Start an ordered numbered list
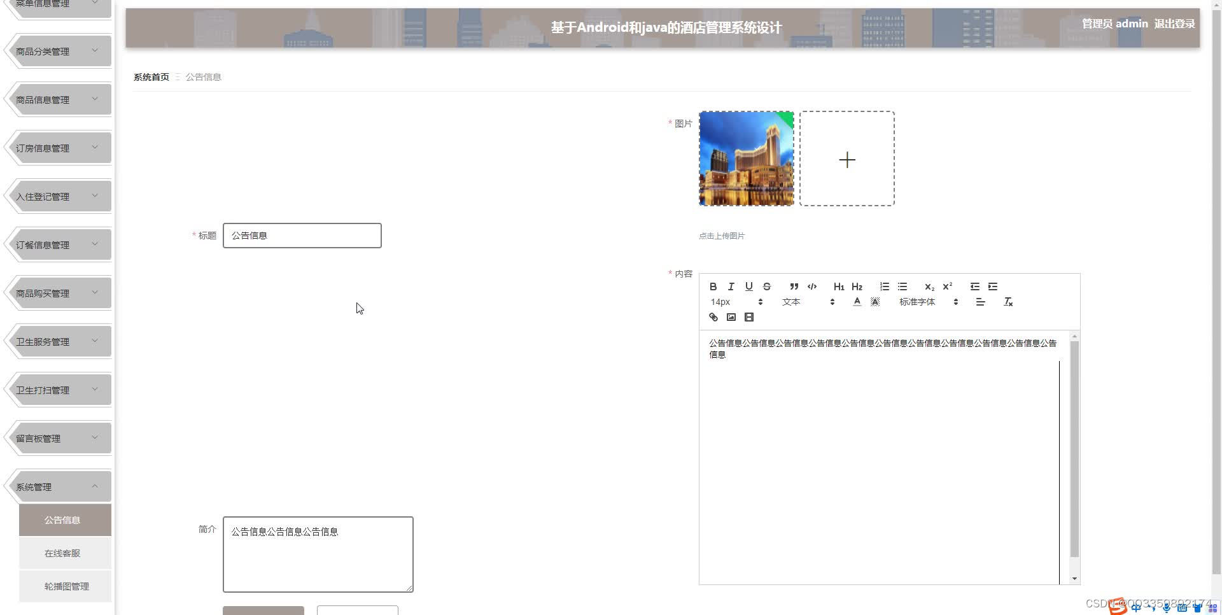The height and width of the screenshot is (615, 1222). click(x=884, y=286)
